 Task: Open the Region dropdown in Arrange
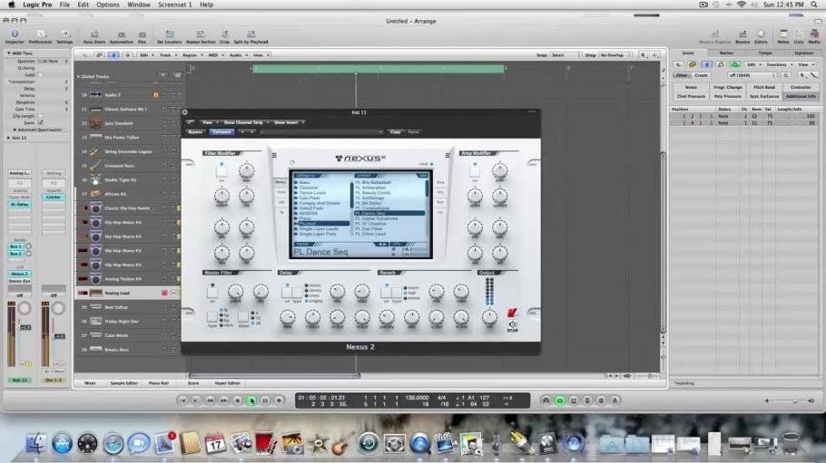192,54
